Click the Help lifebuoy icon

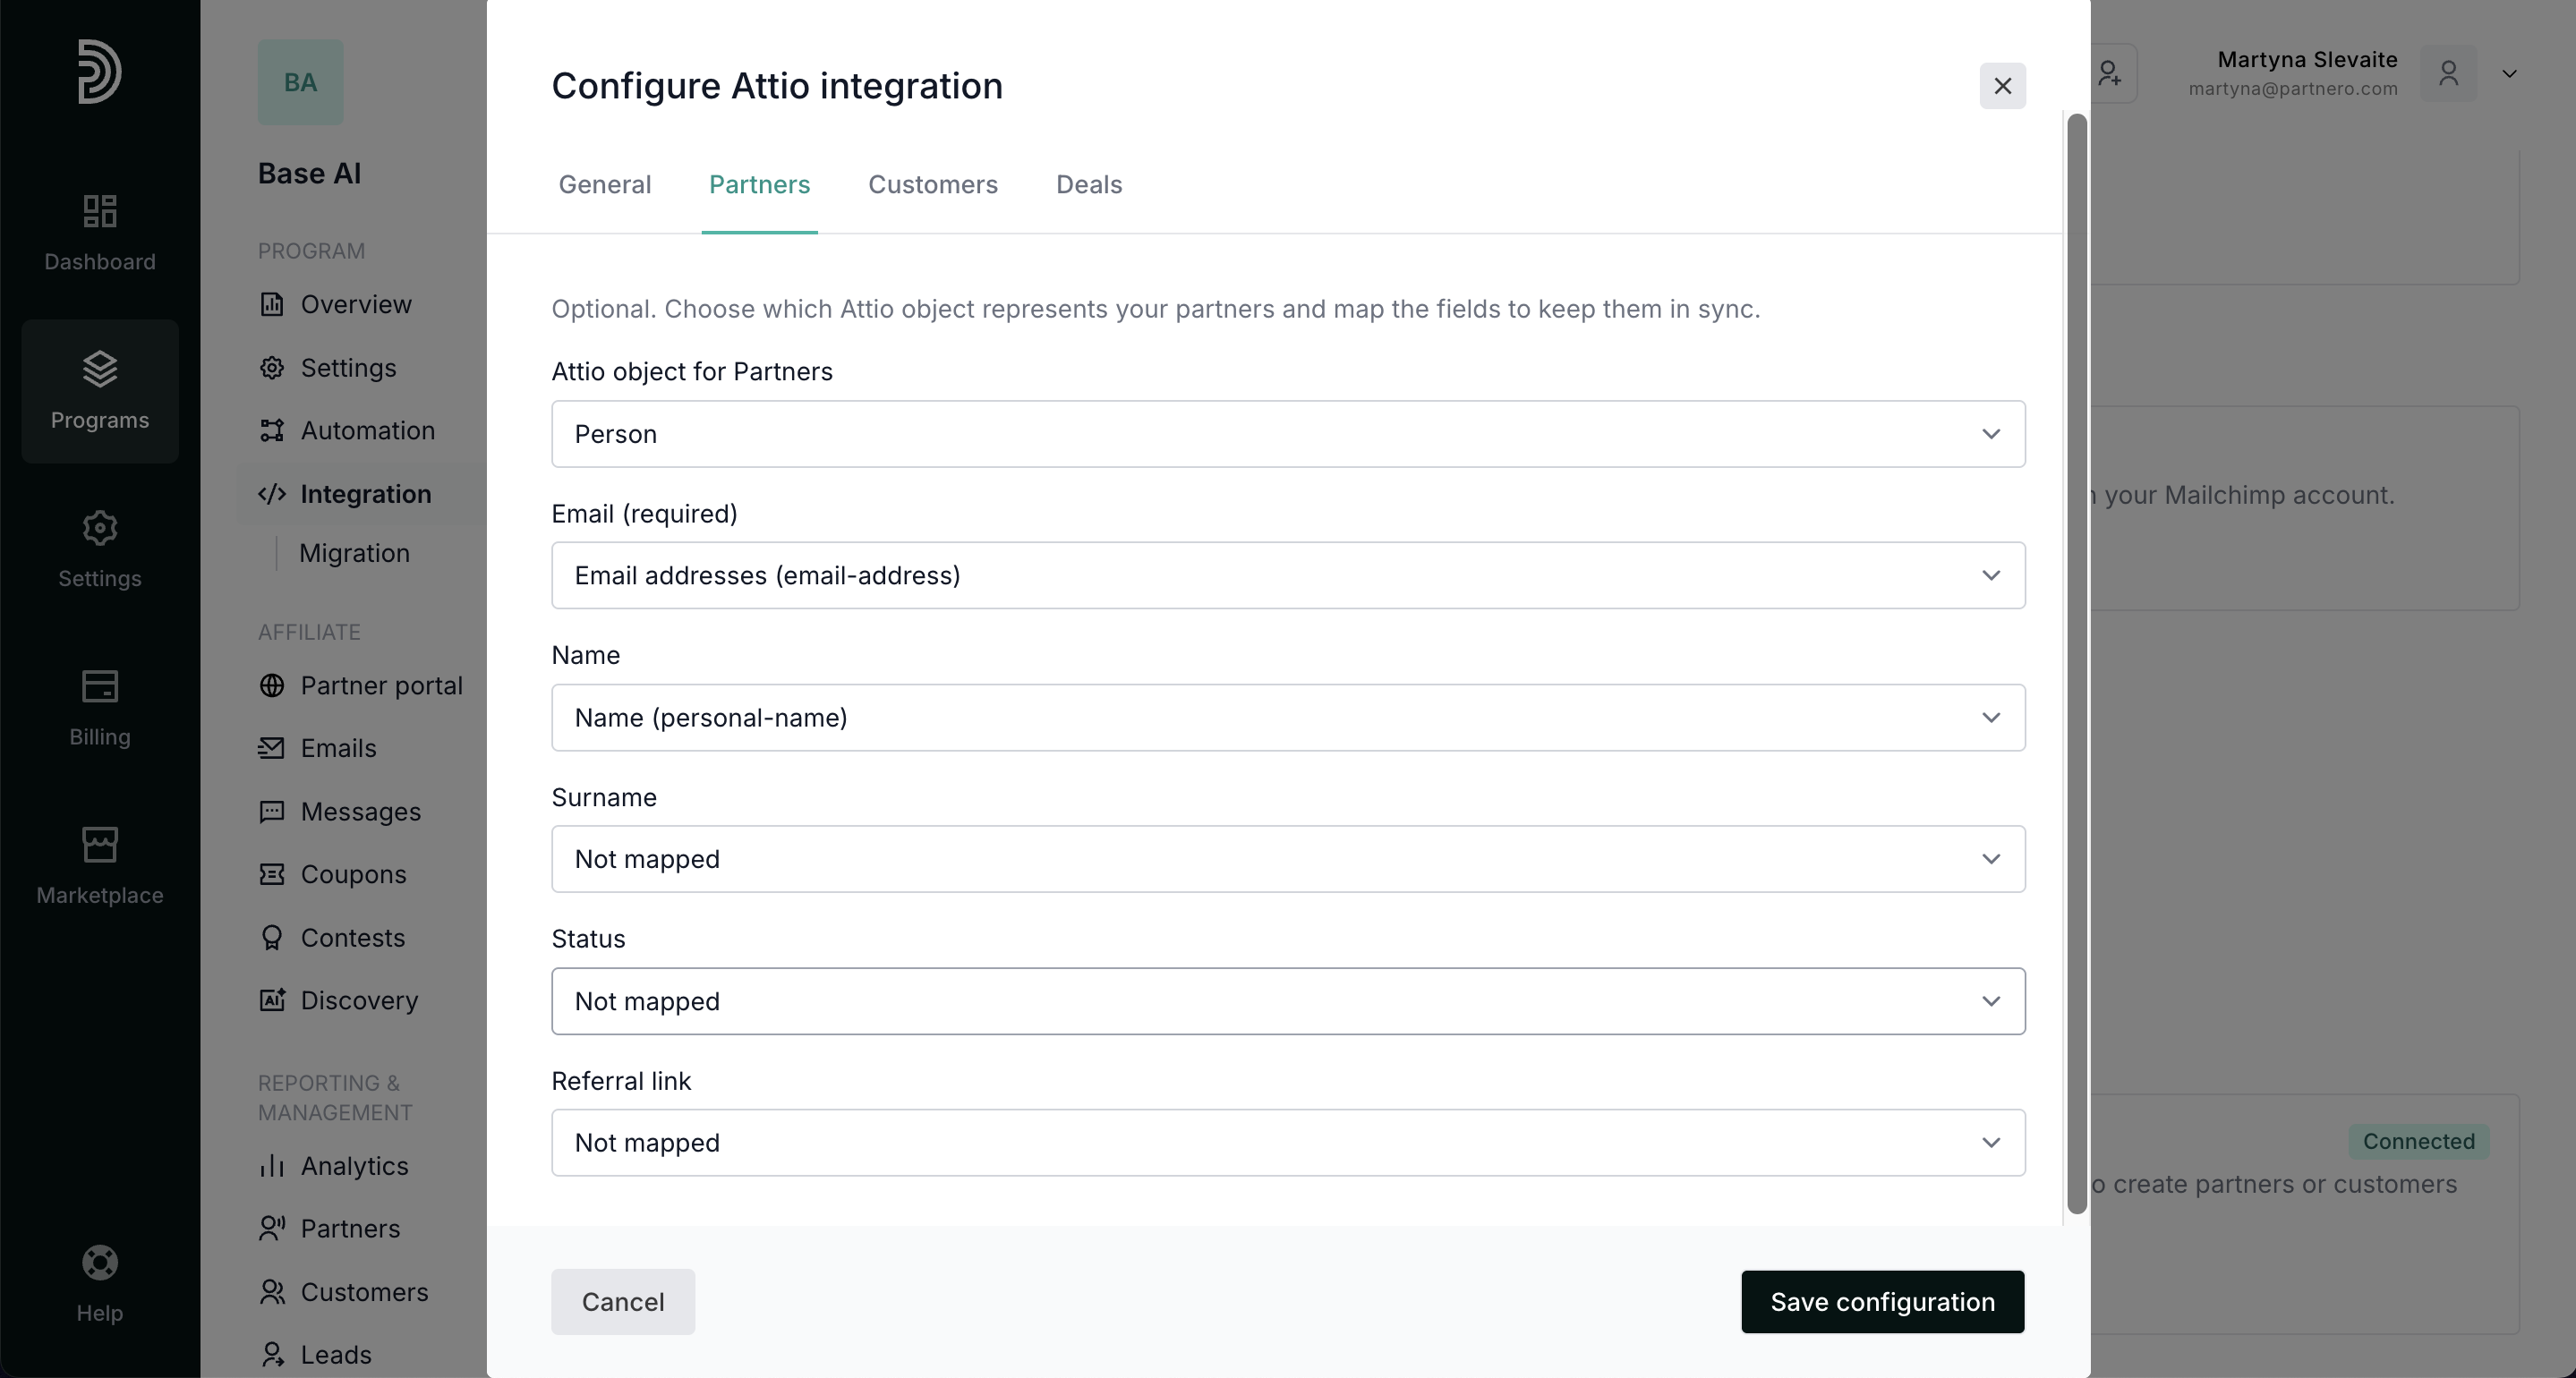[100, 1263]
